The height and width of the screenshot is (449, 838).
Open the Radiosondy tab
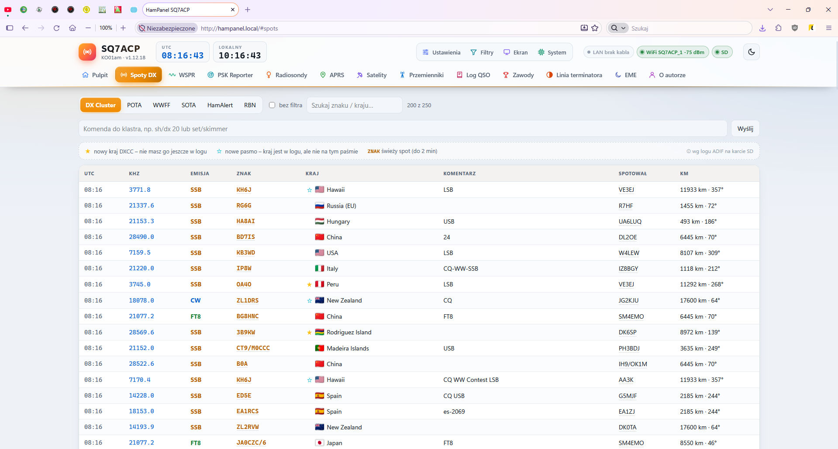(286, 75)
